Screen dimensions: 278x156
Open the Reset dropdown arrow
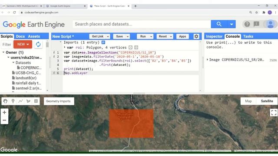tap(171, 36)
